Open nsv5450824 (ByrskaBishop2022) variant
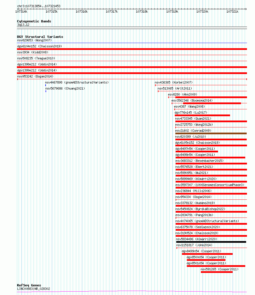The height and width of the screenshot is (295, 255). (200, 209)
